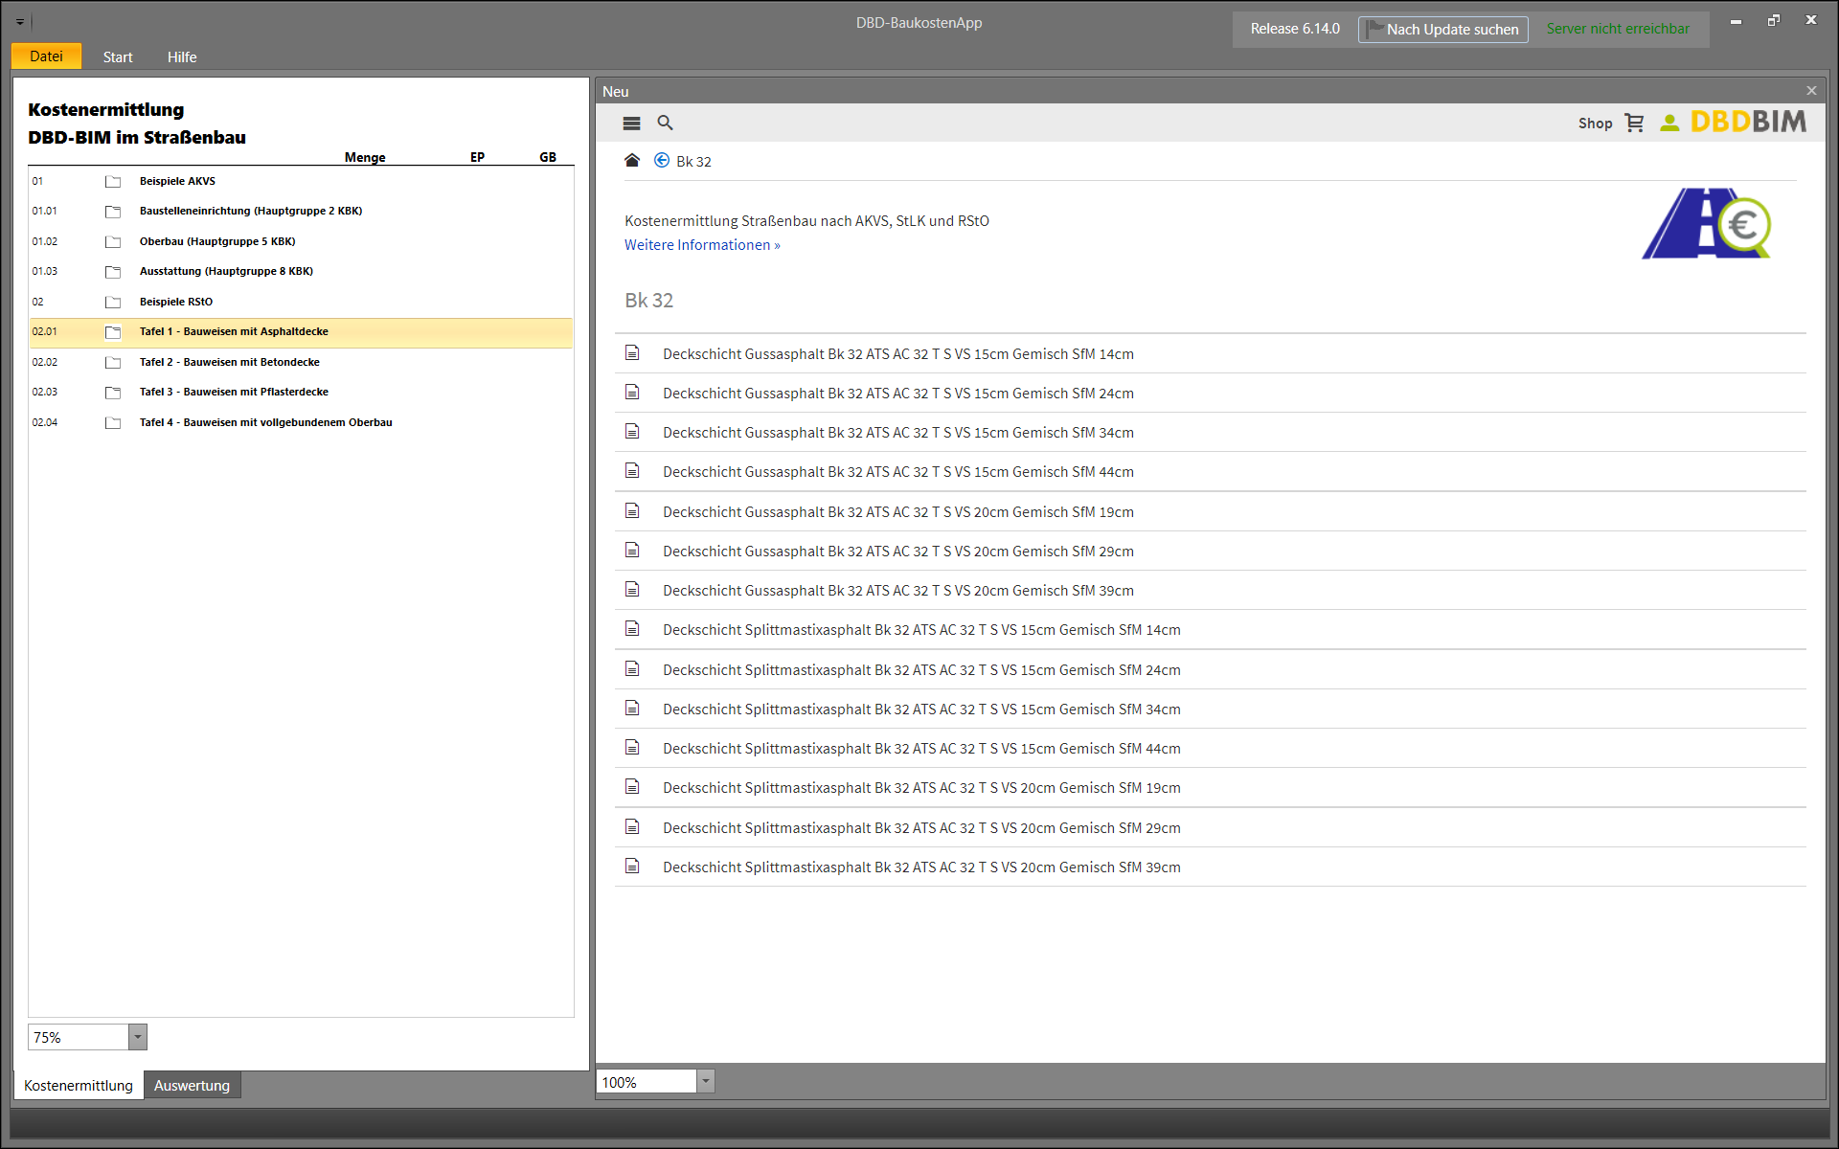This screenshot has width=1839, height=1149.
Task: Click folder icon of Tafel 3 row
Action: click(113, 393)
